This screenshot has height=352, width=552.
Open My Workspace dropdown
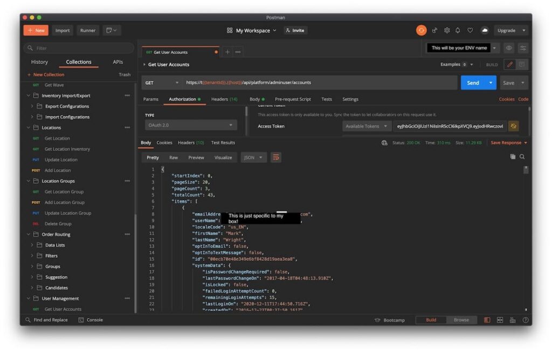pyautogui.click(x=252, y=31)
